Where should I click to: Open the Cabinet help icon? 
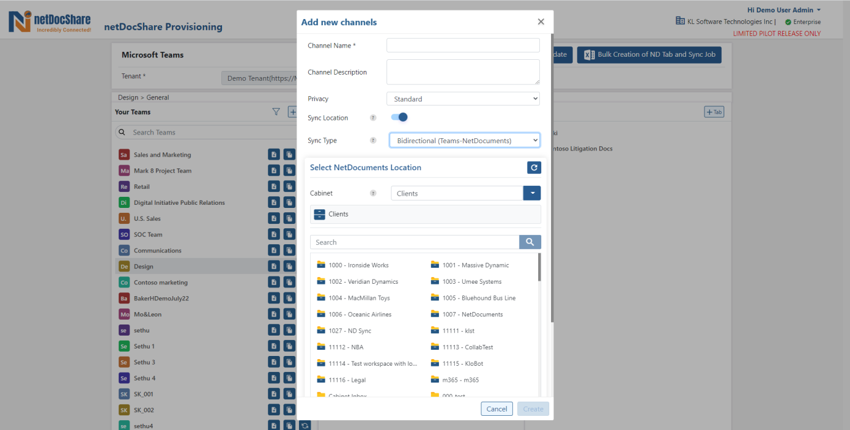point(373,193)
